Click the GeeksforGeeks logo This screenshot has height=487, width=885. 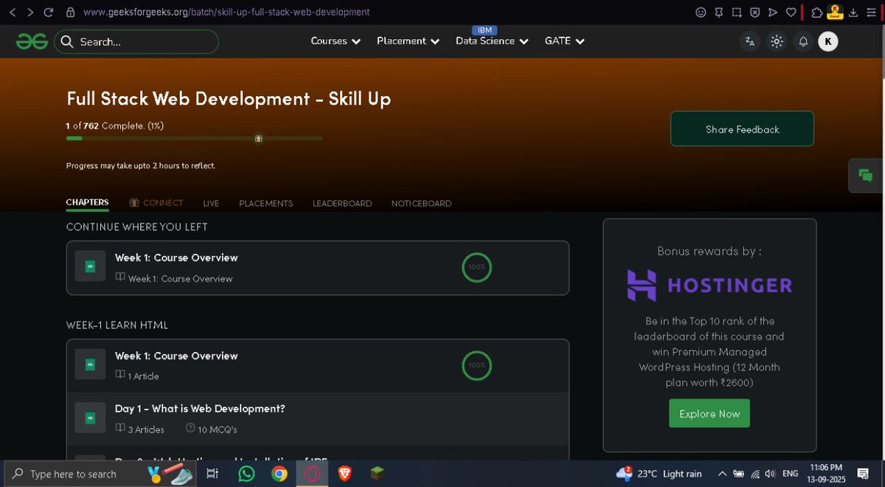pyautogui.click(x=32, y=41)
